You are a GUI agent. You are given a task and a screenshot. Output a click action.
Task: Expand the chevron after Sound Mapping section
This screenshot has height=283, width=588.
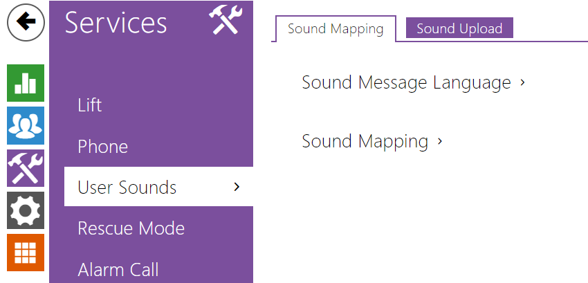click(x=440, y=141)
